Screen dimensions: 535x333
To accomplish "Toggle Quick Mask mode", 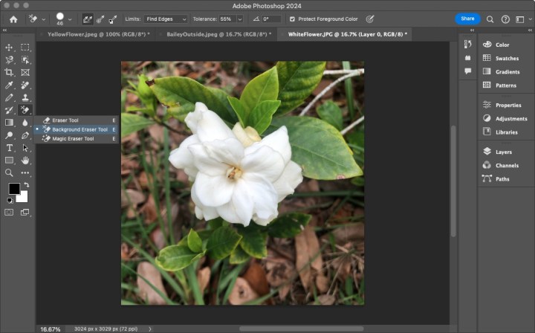I will click(x=10, y=212).
